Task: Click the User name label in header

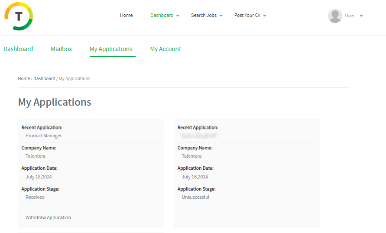Action: tap(350, 16)
